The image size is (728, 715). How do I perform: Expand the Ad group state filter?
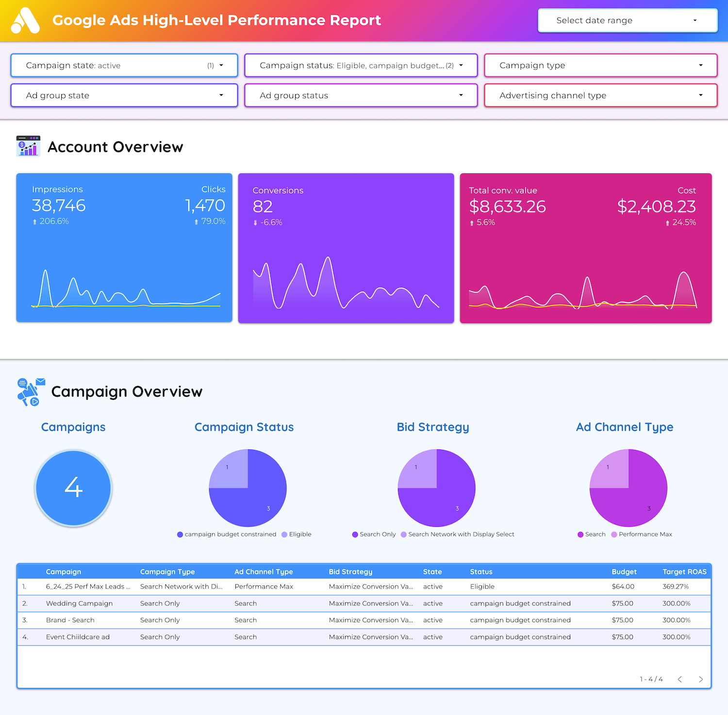[124, 96]
